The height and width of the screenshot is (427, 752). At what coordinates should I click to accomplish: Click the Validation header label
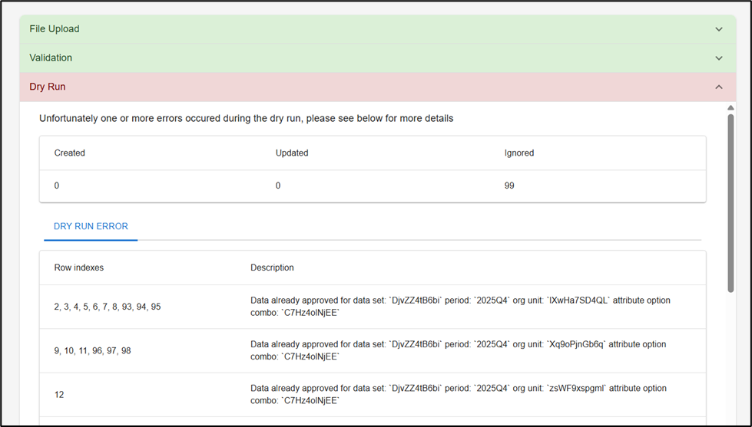pyautogui.click(x=51, y=58)
